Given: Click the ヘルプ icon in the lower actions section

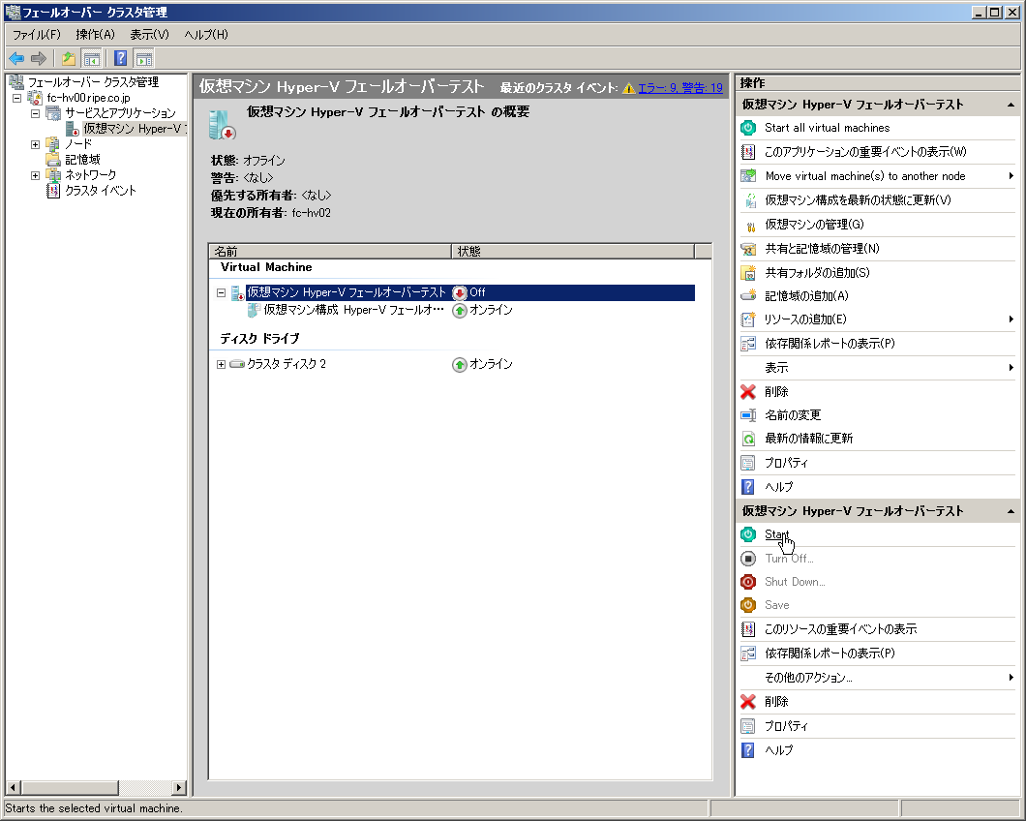Looking at the screenshot, I should point(748,749).
